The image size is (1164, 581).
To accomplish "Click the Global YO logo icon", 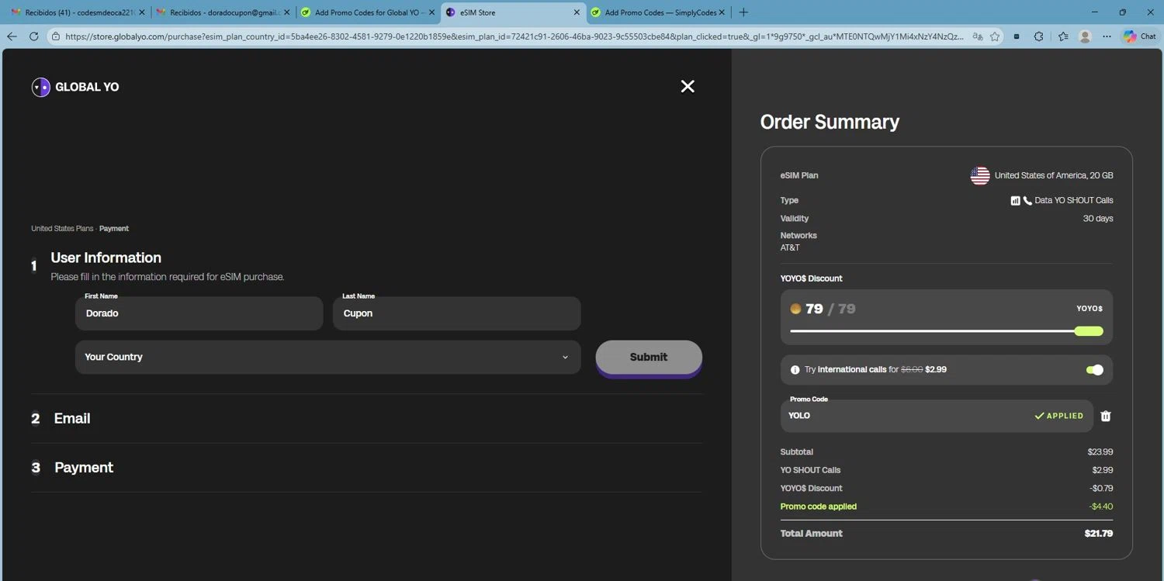I will 40,87.
